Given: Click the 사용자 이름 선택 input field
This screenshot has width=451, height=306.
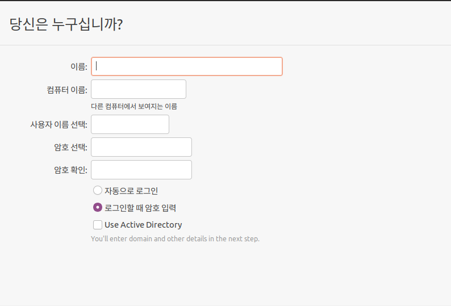Looking at the screenshot, I should tap(130, 124).
